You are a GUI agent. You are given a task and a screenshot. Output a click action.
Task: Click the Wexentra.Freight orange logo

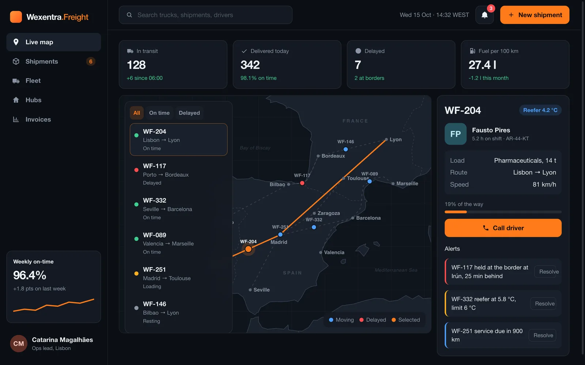pyautogui.click(x=16, y=17)
